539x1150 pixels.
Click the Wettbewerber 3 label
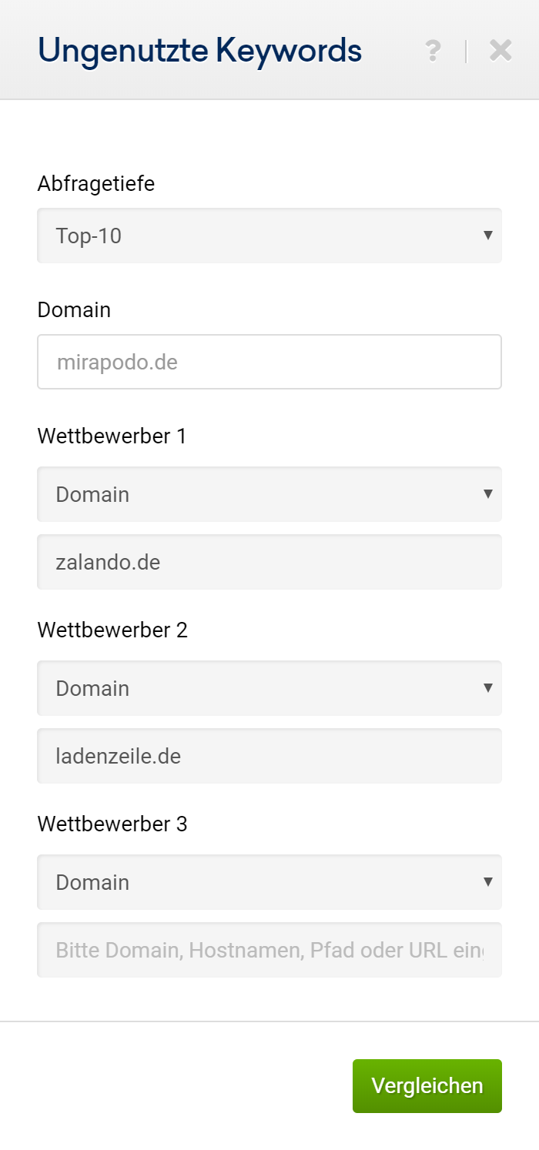coord(112,824)
